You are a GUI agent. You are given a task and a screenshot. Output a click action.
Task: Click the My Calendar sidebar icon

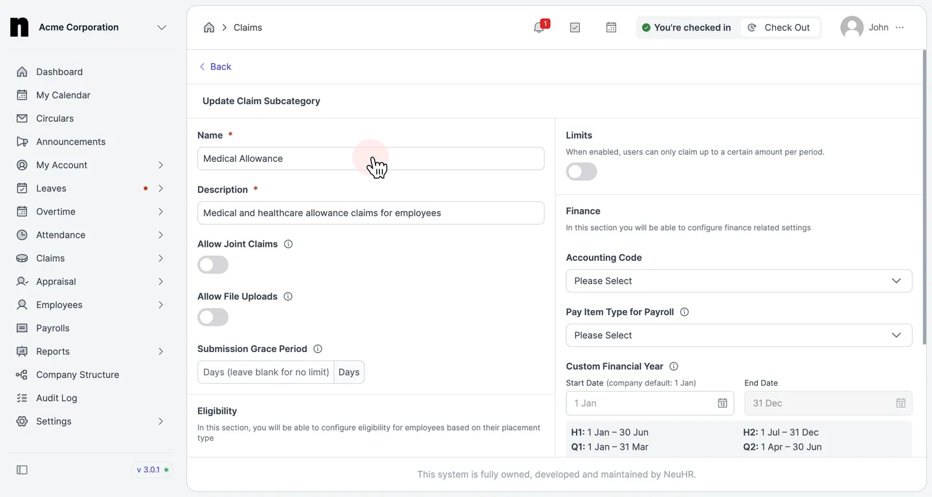click(x=22, y=95)
